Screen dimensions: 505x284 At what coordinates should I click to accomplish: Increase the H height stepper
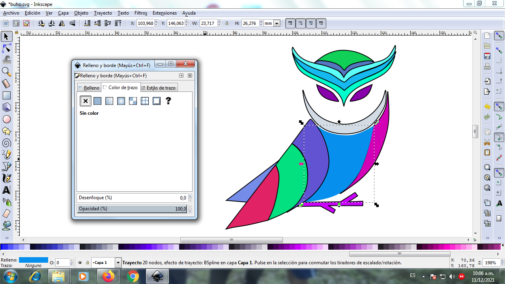tap(261, 22)
